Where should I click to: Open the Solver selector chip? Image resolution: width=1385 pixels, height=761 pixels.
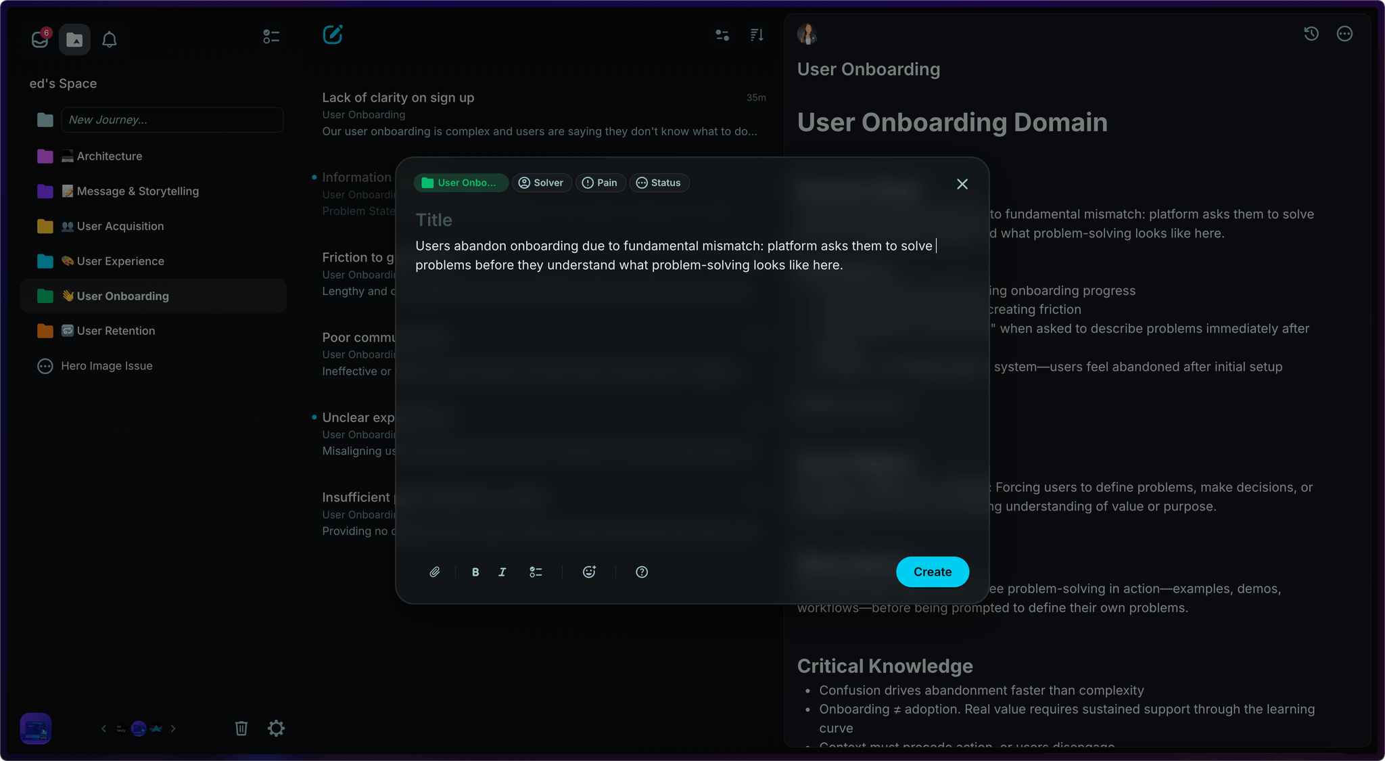click(541, 183)
